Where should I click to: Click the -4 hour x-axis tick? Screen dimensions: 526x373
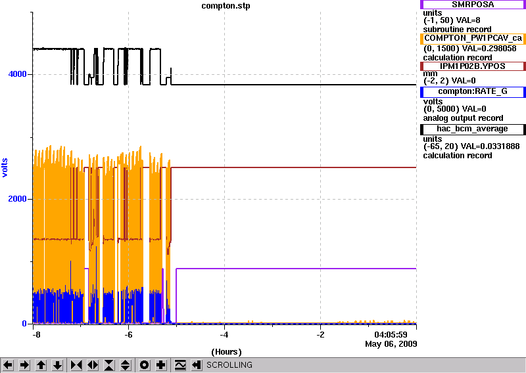coord(224,335)
